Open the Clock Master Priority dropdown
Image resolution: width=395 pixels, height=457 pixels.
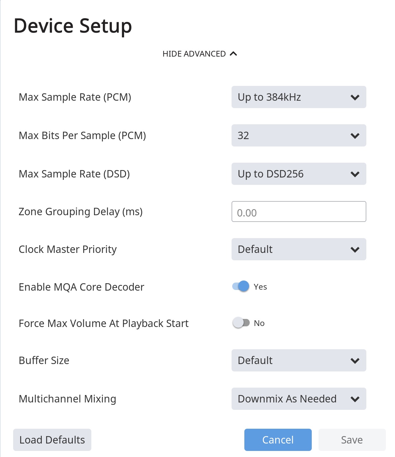tap(299, 249)
